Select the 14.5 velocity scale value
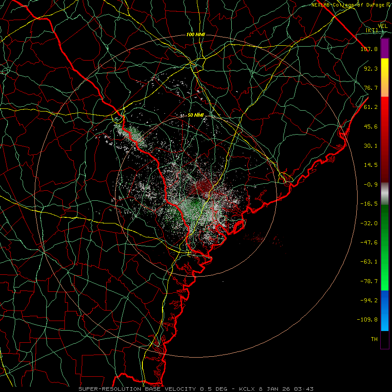The height and width of the screenshot is (392, 392). point(371,165)
